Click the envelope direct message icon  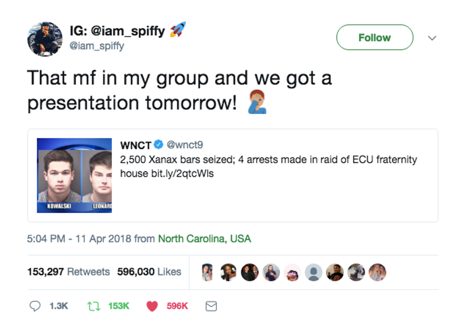[211, 306]
